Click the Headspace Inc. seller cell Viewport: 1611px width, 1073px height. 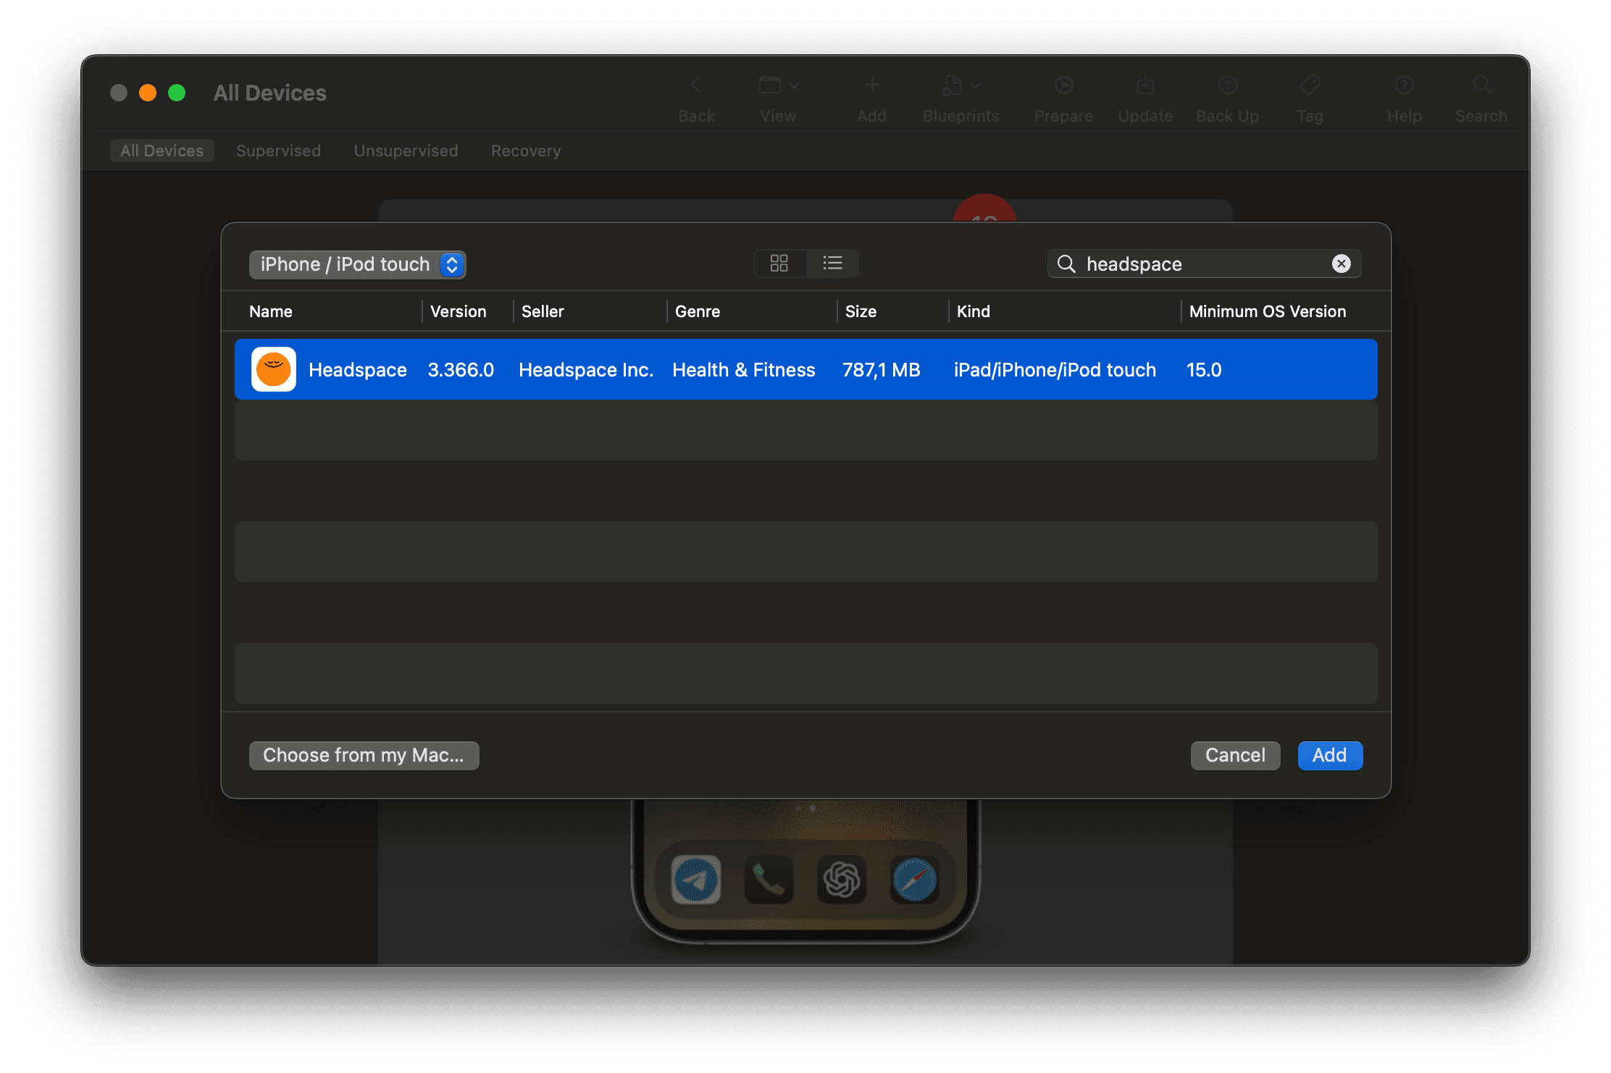(x=586, y=370)
